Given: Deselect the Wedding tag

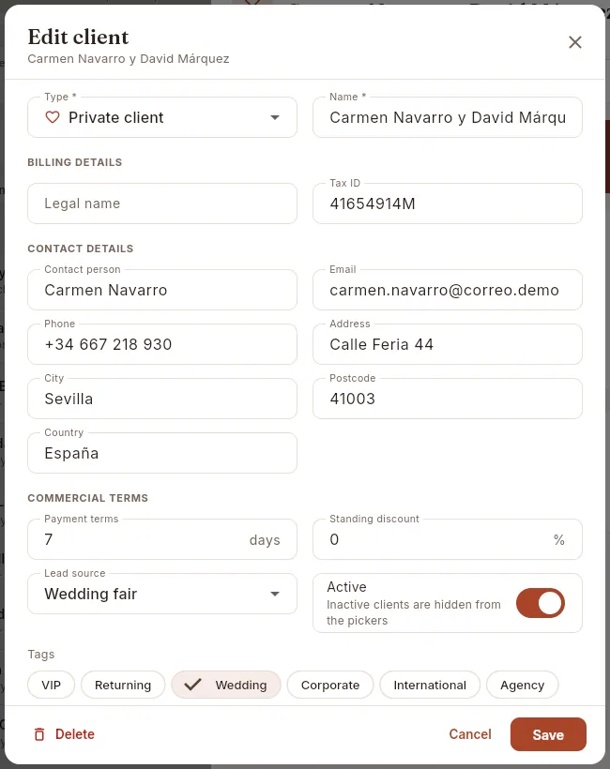Looking at the screenshot, I should tap(226, 685).
